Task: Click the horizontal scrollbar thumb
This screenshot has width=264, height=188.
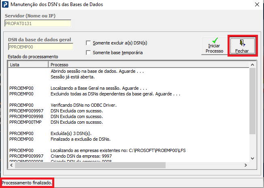Action: point(90,165)
